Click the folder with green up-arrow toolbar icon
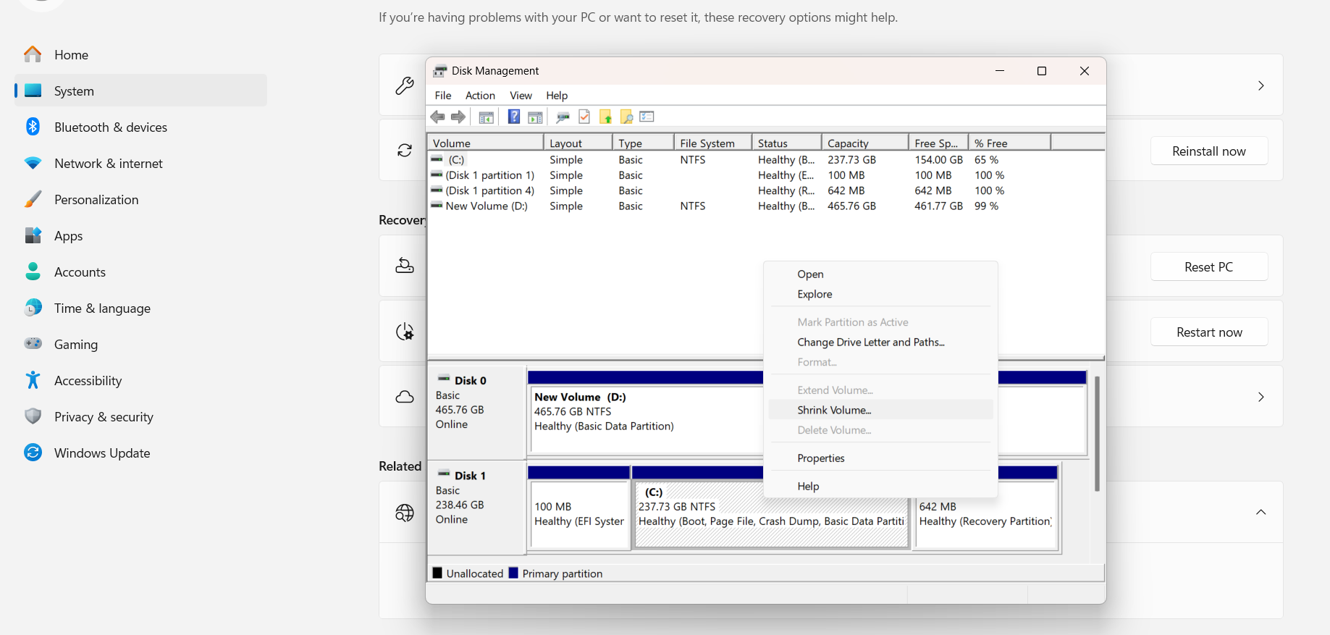 (x=605, y=117)
